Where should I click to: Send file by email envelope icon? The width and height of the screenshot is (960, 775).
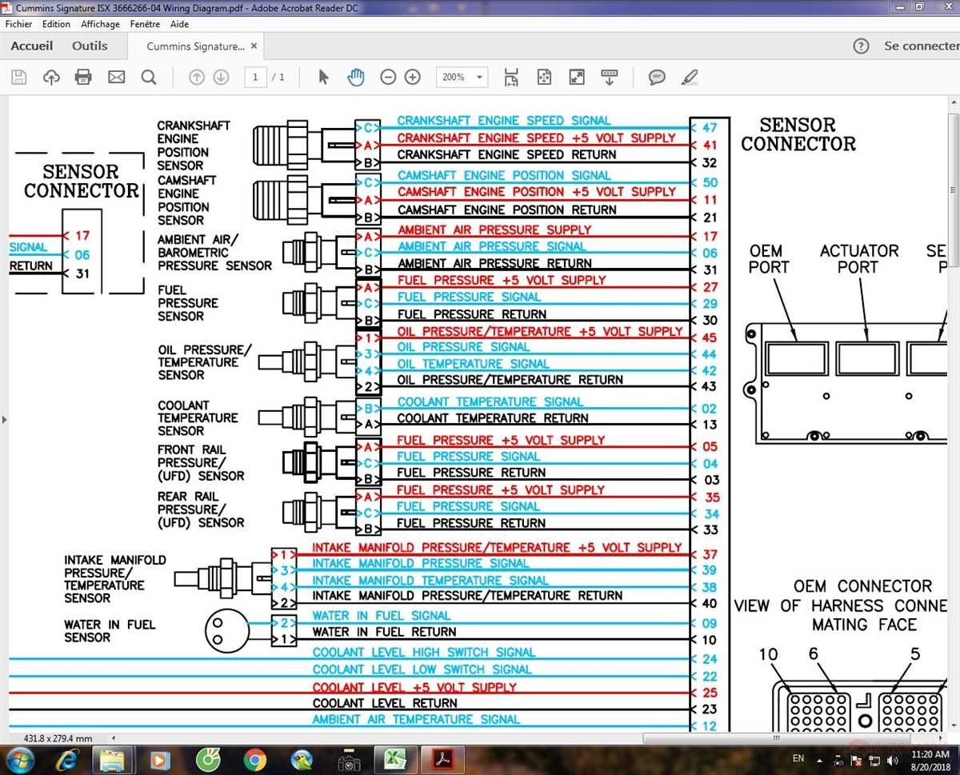[x=117, y=77]
